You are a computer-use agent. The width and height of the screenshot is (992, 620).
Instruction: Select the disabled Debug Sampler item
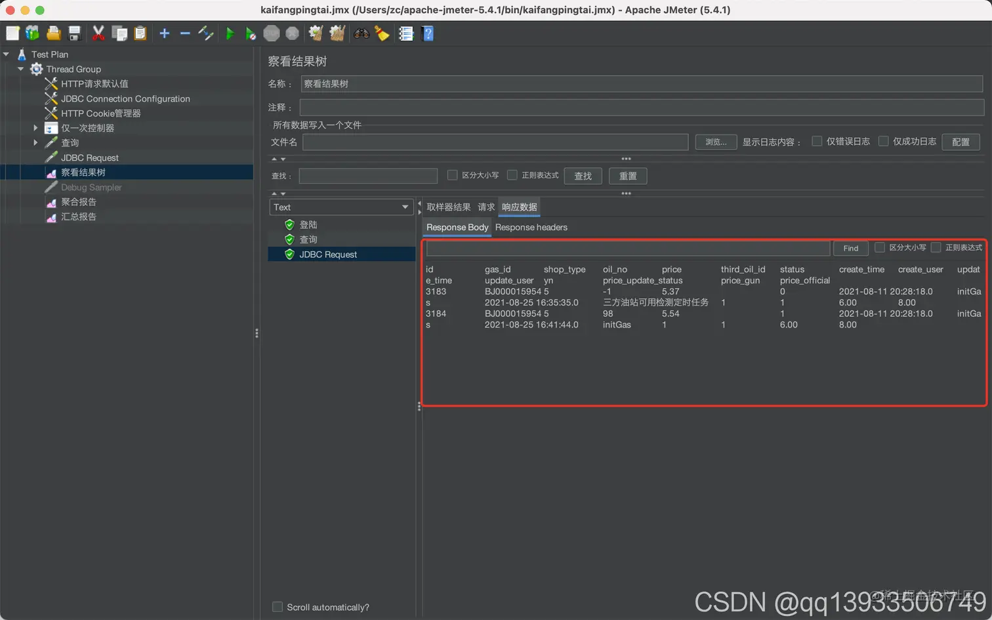pyautogui.click(x=91, y=187)
